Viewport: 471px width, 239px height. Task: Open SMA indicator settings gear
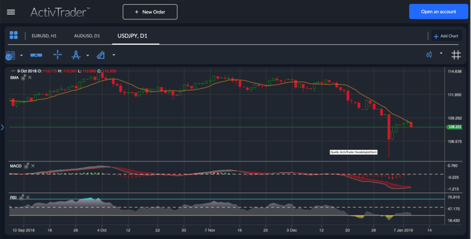coord(24,78)
